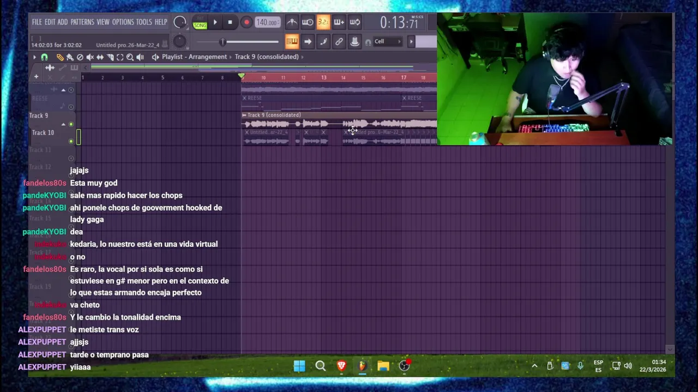Viewport: 698px width, 392px height.
Task: Open the FILE menu
Action: 37,22
